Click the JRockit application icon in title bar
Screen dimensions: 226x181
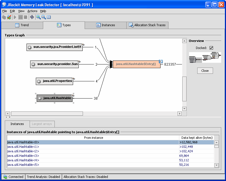pyautogui.click(x=4, y=5)
